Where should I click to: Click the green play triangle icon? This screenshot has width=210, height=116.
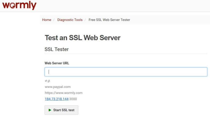pyautogui.click(x=50, y=110)
